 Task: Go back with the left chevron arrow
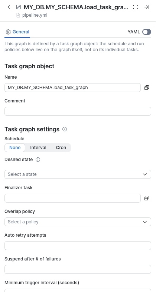click(9, 7)
